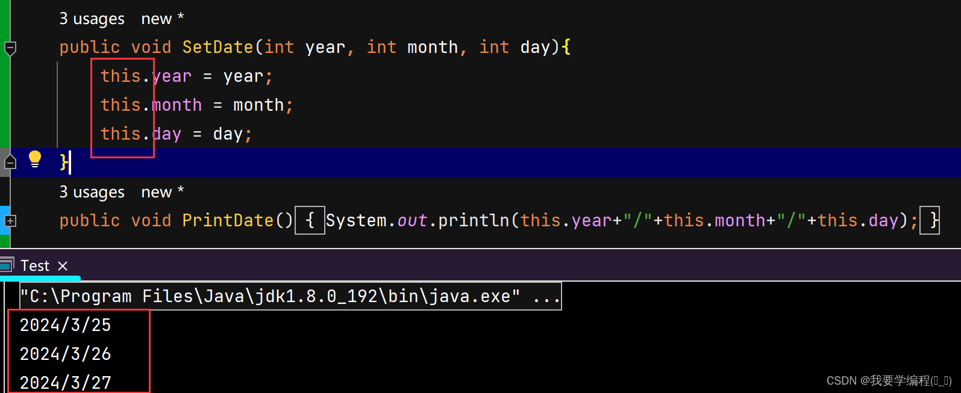Screen dimensions: 961x393
Task: Click the yellow lightbulb quick-fix icon
Action: 35,159
